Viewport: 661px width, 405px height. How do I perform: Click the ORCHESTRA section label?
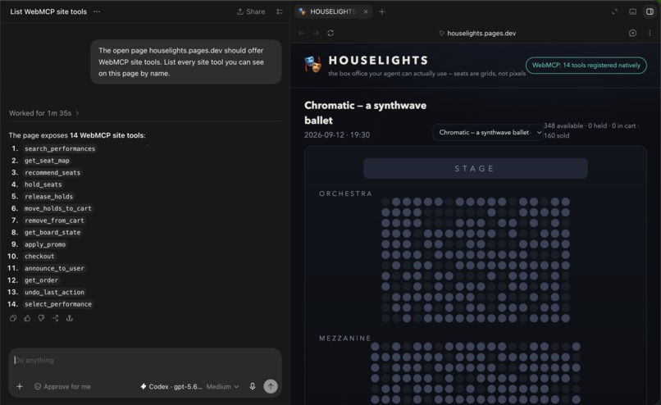[346, 193]
